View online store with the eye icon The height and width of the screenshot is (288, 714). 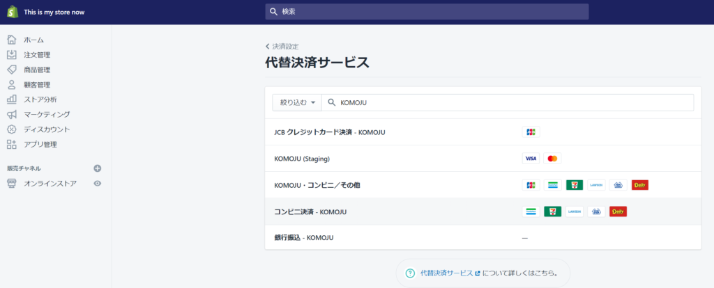click(98, 184)
